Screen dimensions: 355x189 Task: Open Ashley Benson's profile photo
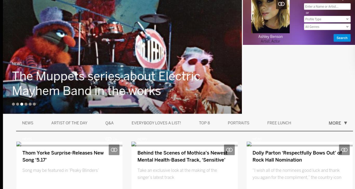270,17
